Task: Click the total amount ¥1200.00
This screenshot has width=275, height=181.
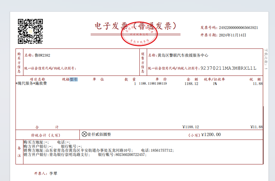Action: coord(211,134)
